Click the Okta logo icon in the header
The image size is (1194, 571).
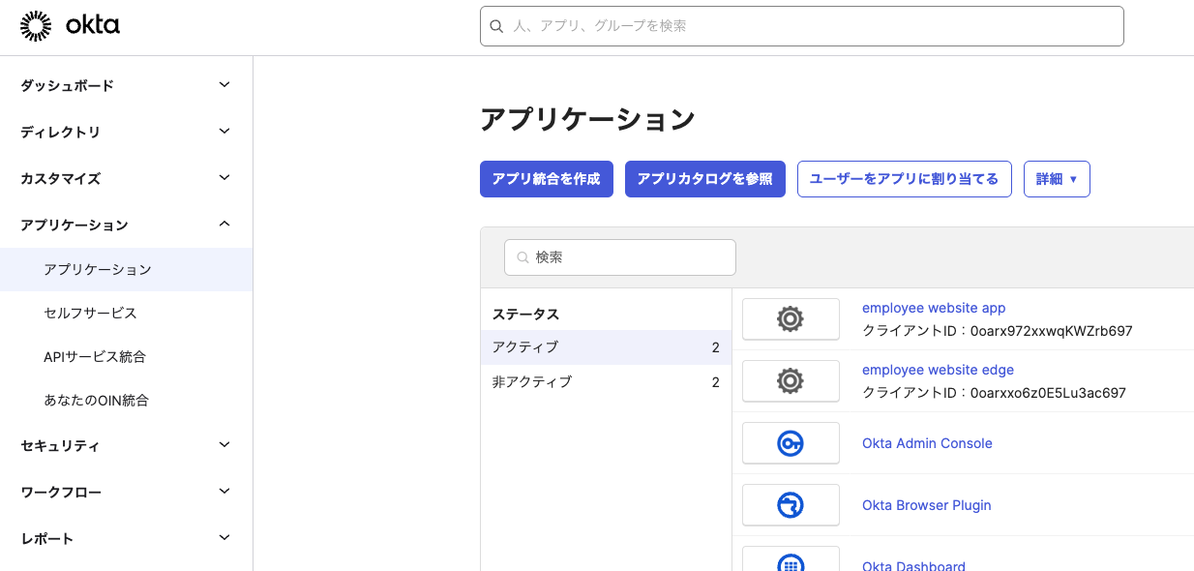coord(36,25)
